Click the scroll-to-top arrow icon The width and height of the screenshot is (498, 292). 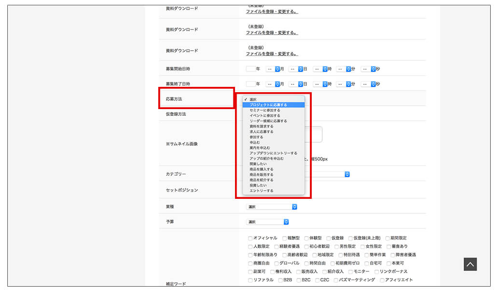click(470, 264)
